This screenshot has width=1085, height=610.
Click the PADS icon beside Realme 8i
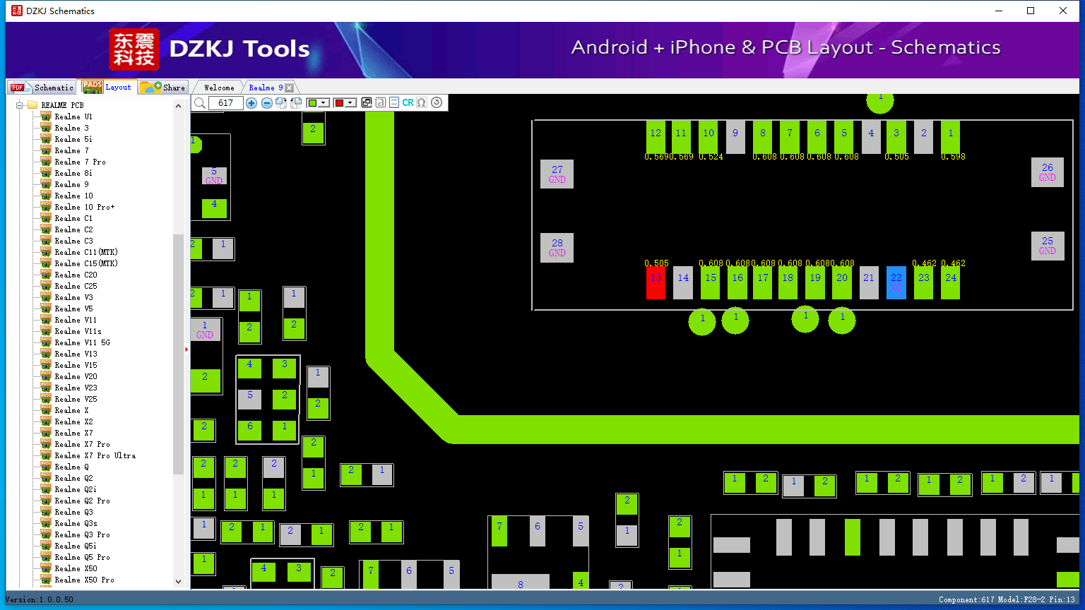(46, 172)
